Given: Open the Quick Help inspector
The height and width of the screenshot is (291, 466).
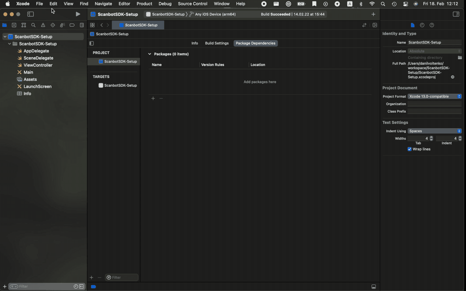Looking at the screenshot, I should click(x=432, y=25).
